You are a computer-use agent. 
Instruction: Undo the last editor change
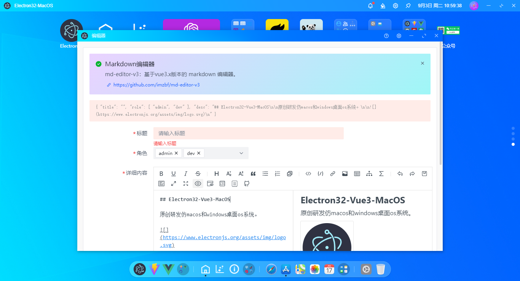[400, 174]
